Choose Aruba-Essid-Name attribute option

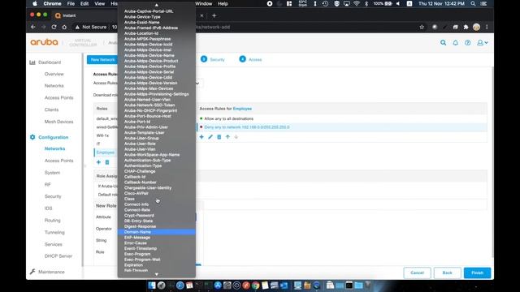tap(157, 22)
